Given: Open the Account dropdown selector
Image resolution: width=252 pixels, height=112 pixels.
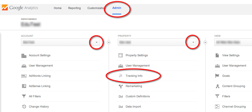Looking at the screenshot, I should click(61, 42).
